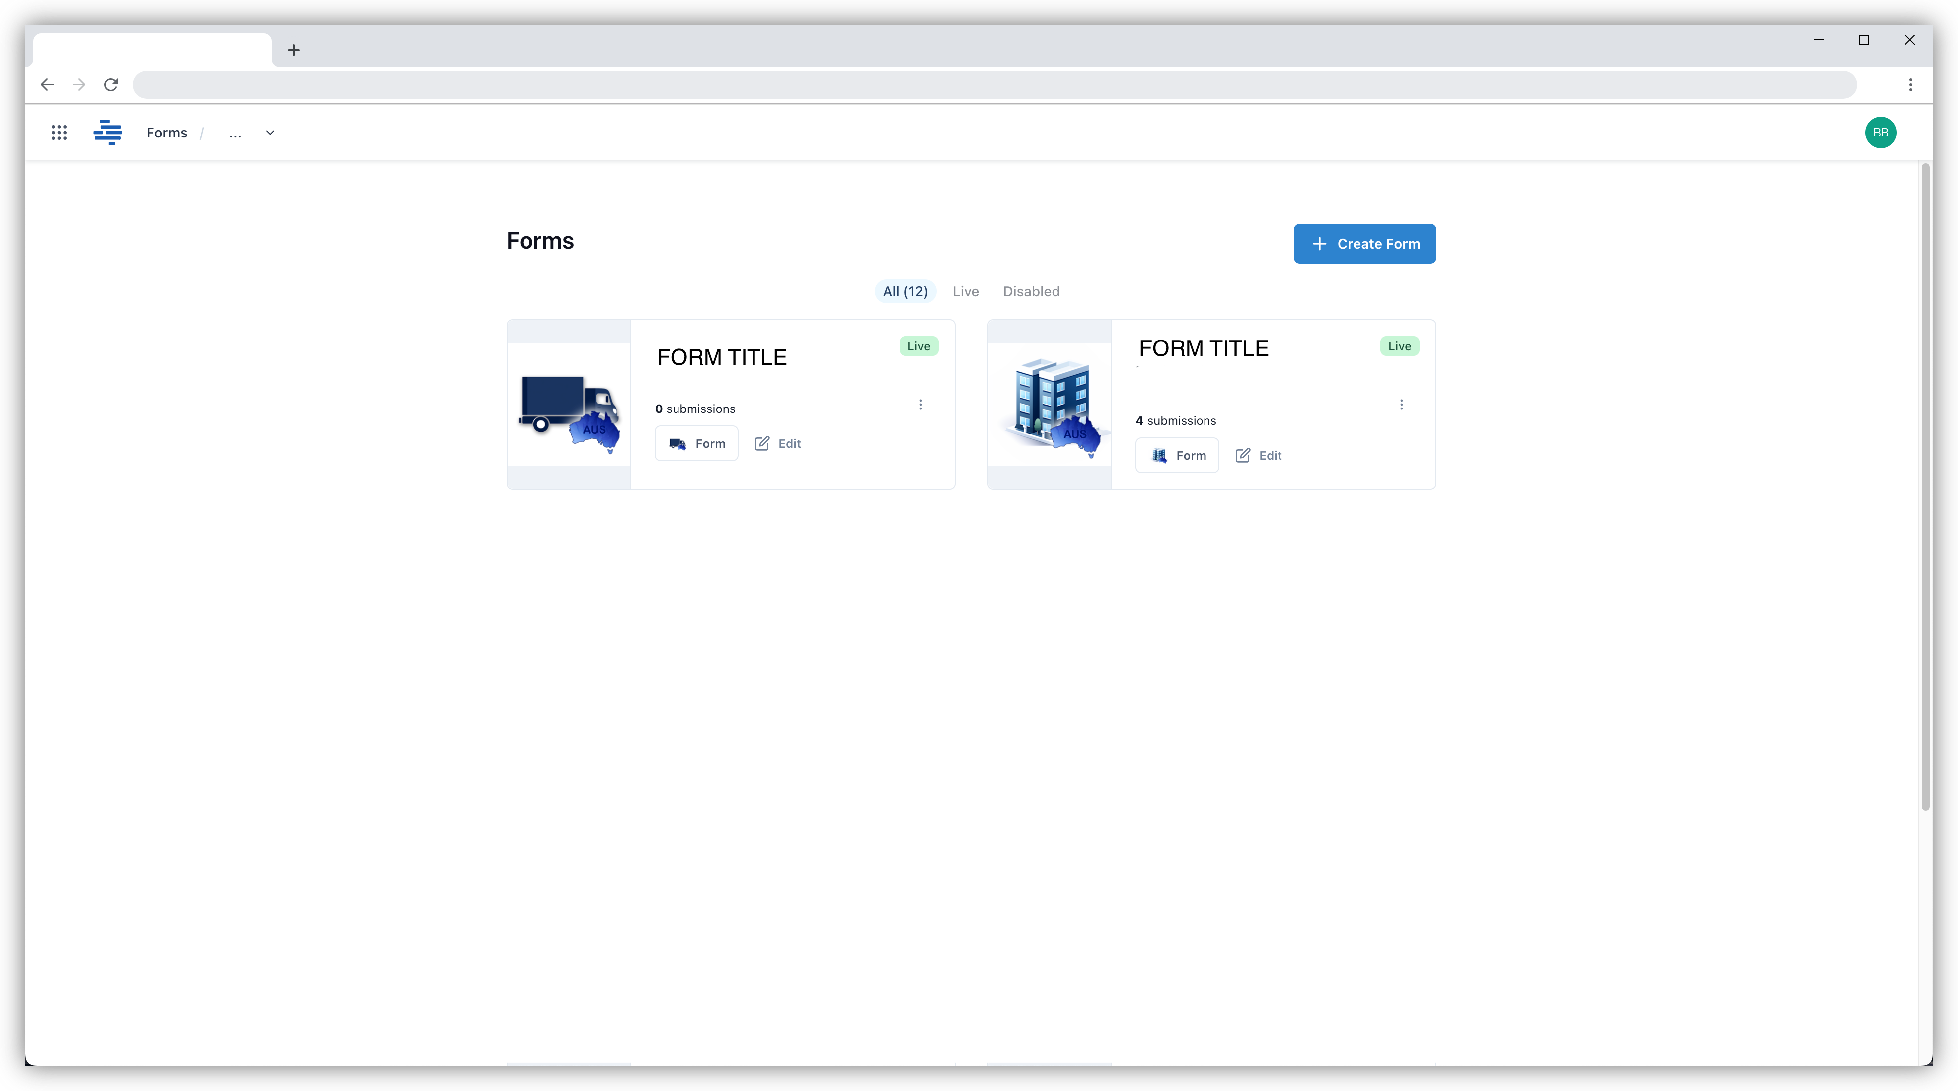Click the breadcrumb ellipsis item
Image resolution: width=1958 pixels, height=1091 pixels.
[235, 134]
